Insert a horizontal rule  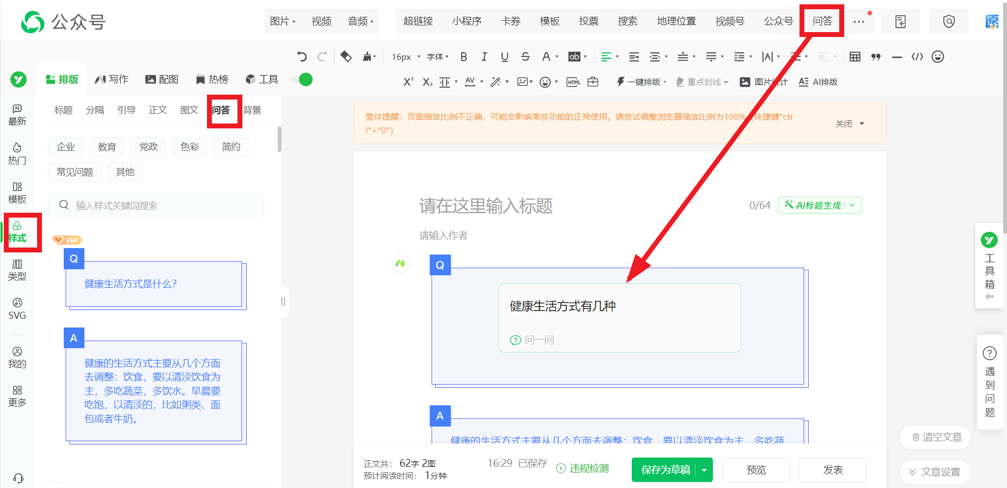pos(896,57)
